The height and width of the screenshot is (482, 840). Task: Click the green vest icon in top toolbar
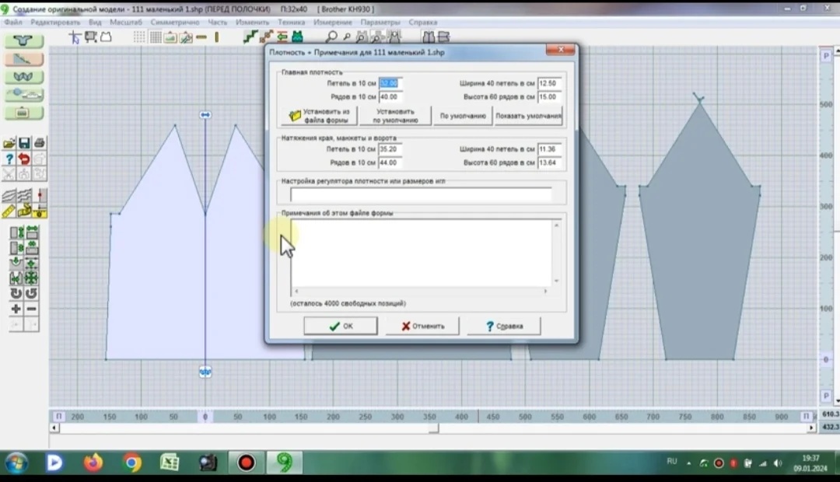tap(297, 37)
